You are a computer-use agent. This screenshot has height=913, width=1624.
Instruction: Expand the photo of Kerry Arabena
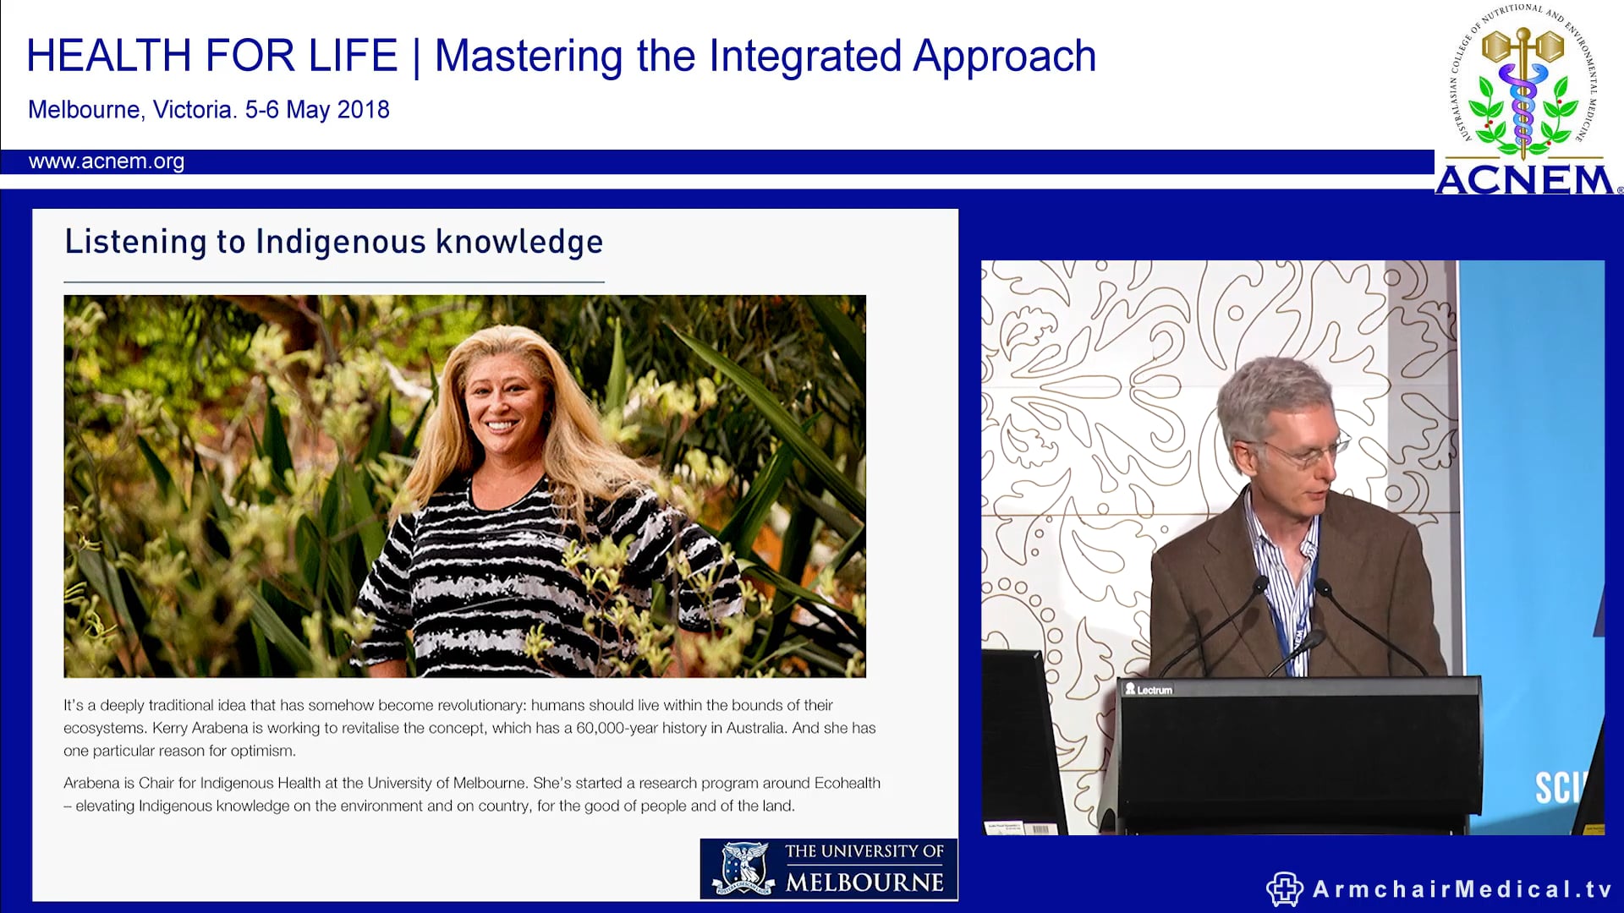pos(464,484)
